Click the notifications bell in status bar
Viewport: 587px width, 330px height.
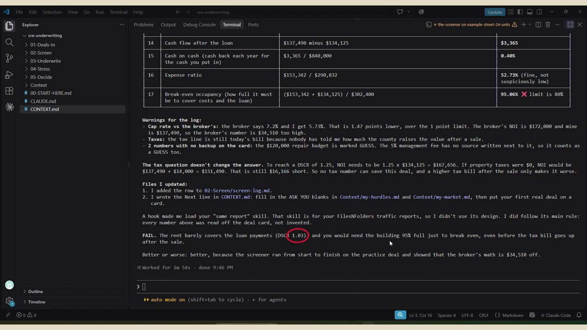(x=579, y=315)
